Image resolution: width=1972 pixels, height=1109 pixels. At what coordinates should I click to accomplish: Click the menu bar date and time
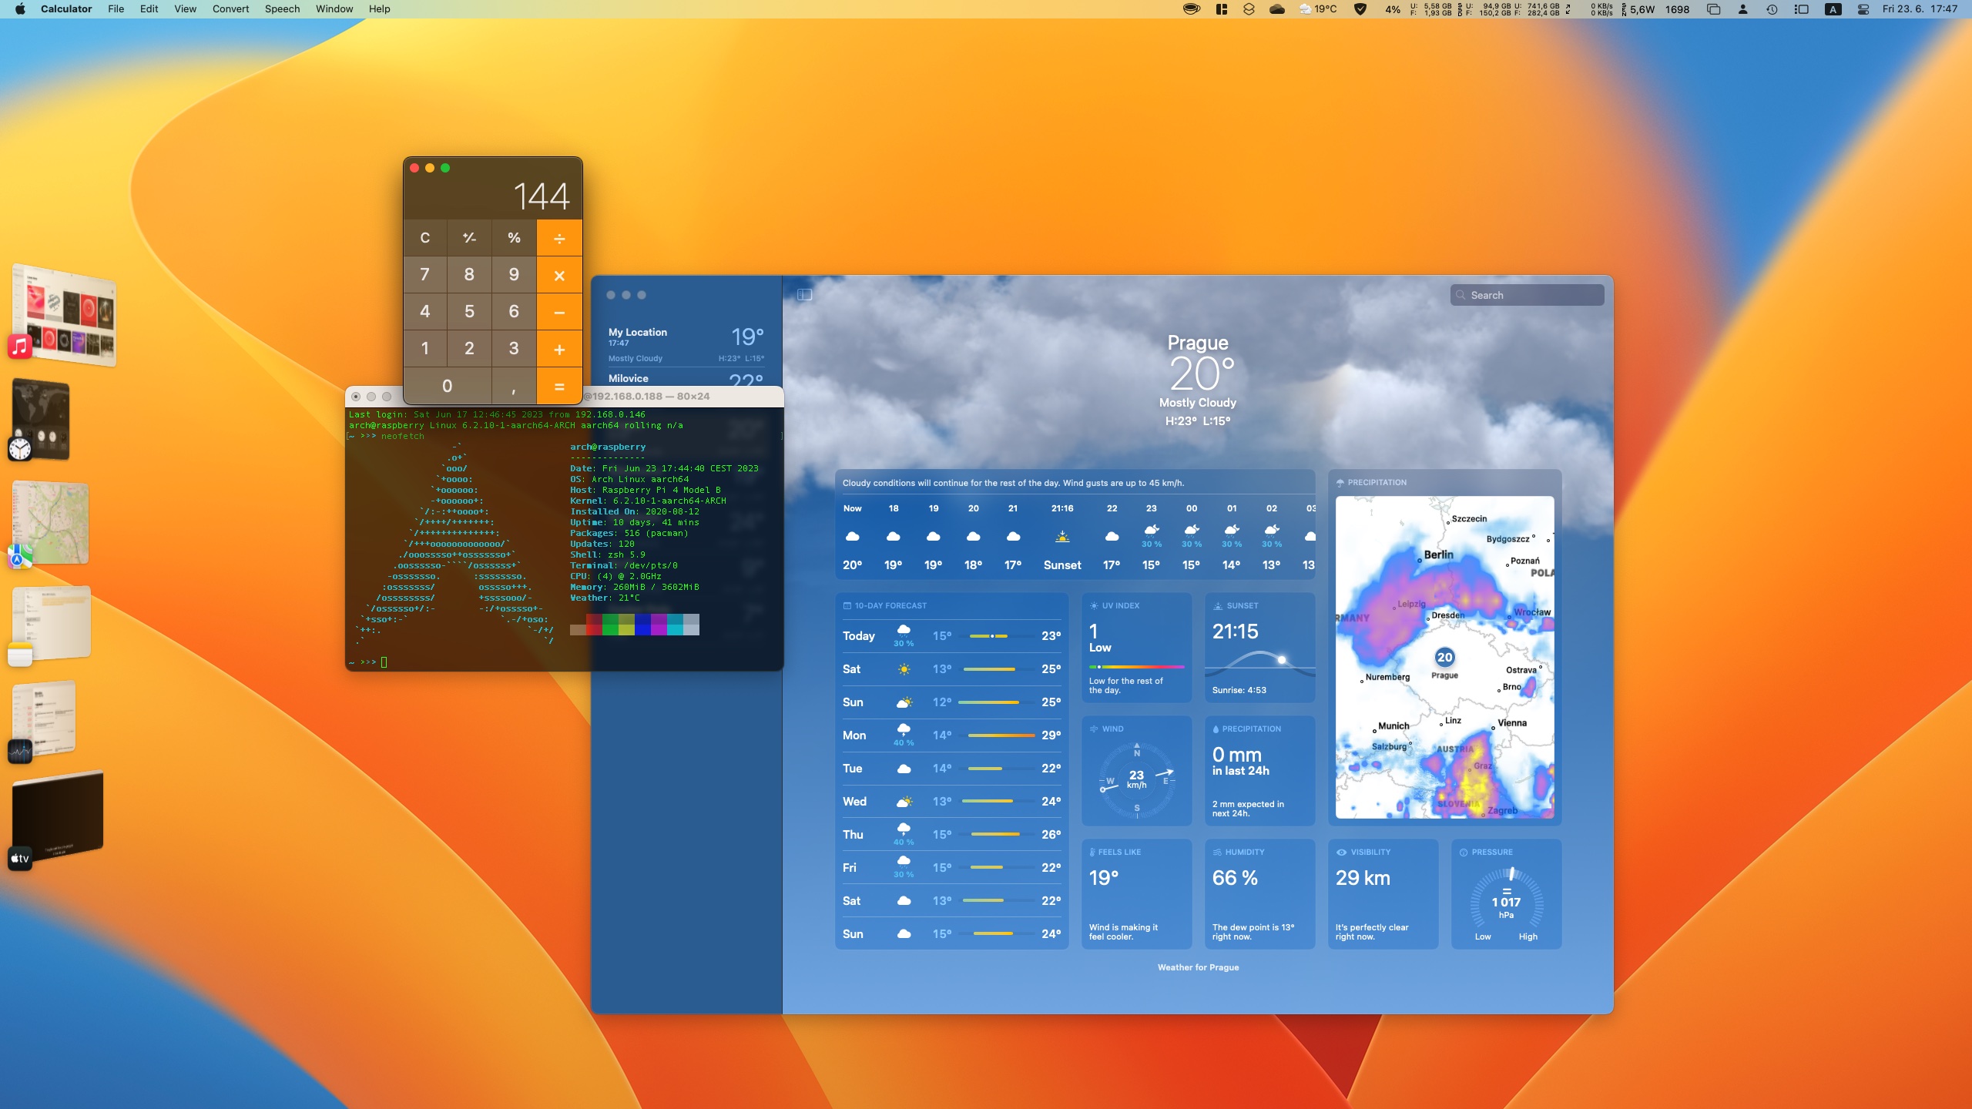(1920, 9)
